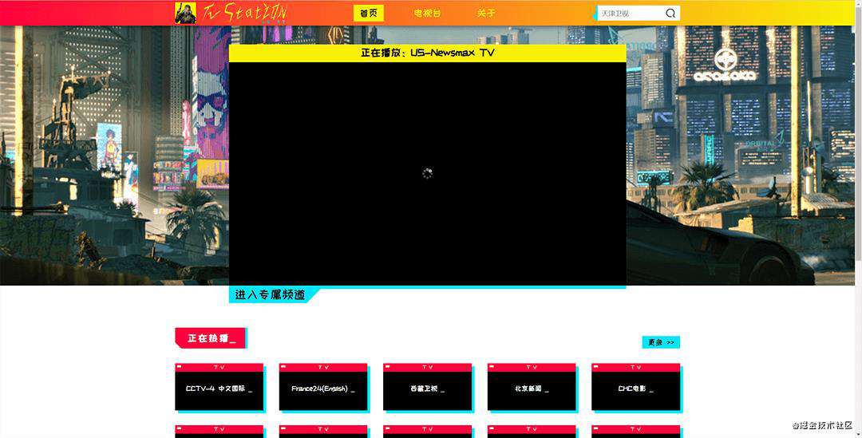Image resolution: width=862 pixels, height=438 pixels.
Task: Open the 首页 nav tab
Action: pyautogui.click(x=368, y=14)
